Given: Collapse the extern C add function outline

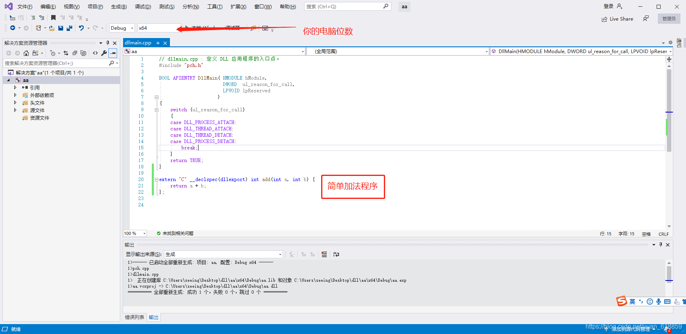Looking at the screenshot, I should pos(156,179).
